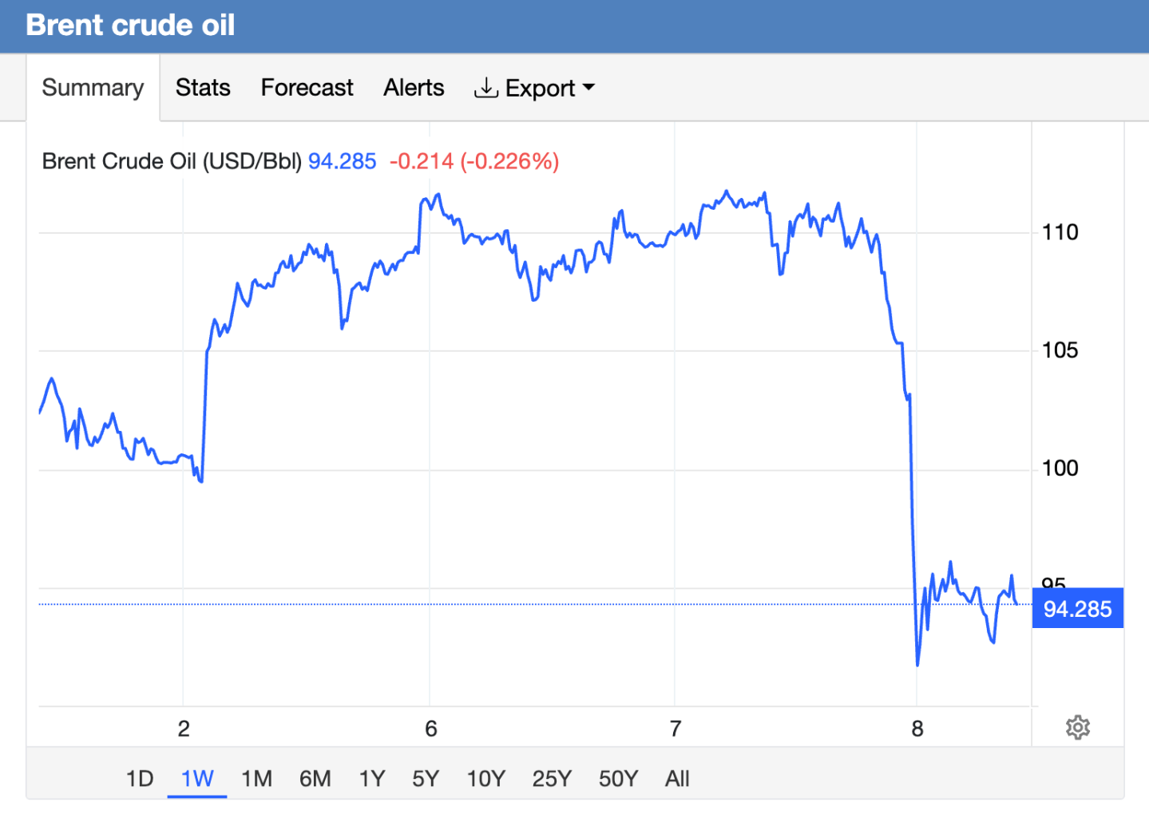Switch to the 50Y range
Image resolution: width=1149 pixels, height=814 pixels.
[x=618, y=778]
